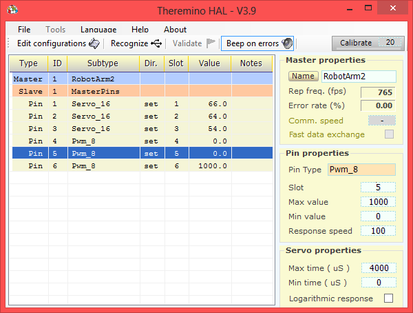
Task: Click the Validate flag icon
Action: (211, 43)
